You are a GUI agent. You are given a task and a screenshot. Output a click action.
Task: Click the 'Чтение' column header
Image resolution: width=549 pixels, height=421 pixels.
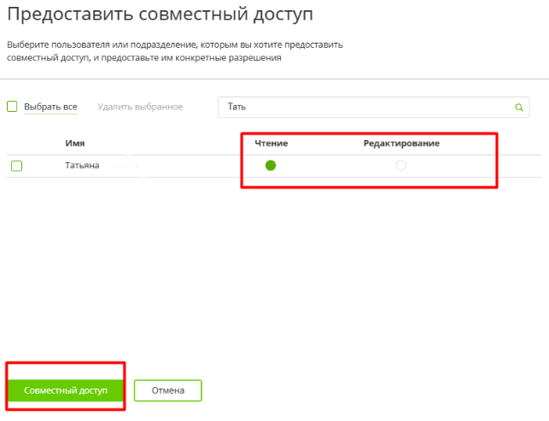(271, 143)
